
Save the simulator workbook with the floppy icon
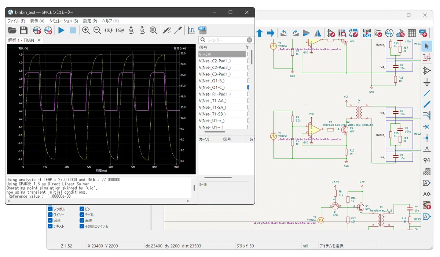click(x=23, y=30)
